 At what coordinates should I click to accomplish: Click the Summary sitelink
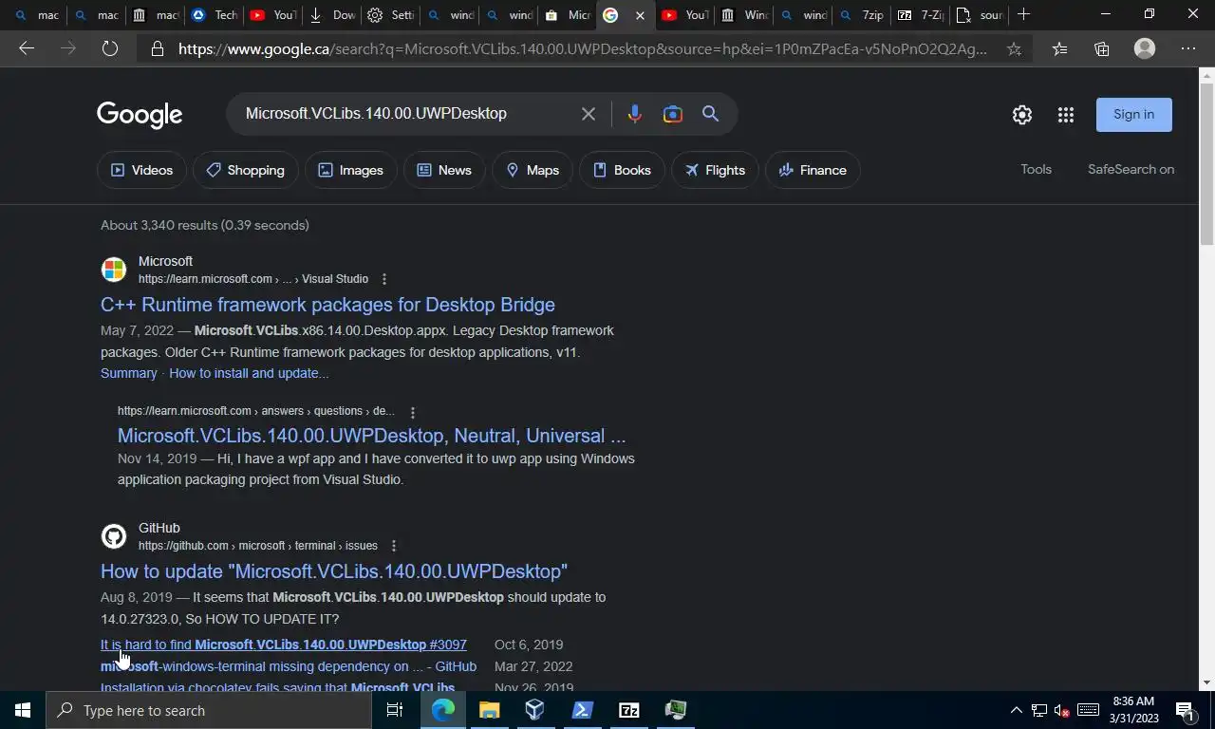tap(129, 373)
